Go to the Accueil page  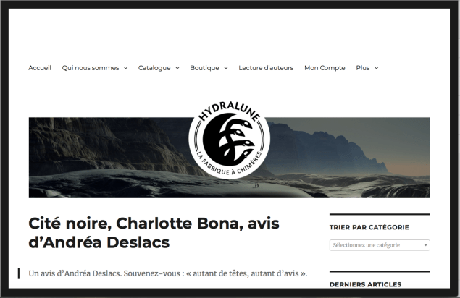click(x=40, y=68)
